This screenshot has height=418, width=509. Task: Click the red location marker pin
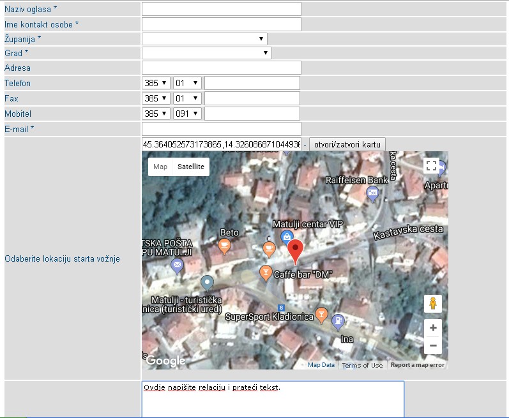[294, 251]
